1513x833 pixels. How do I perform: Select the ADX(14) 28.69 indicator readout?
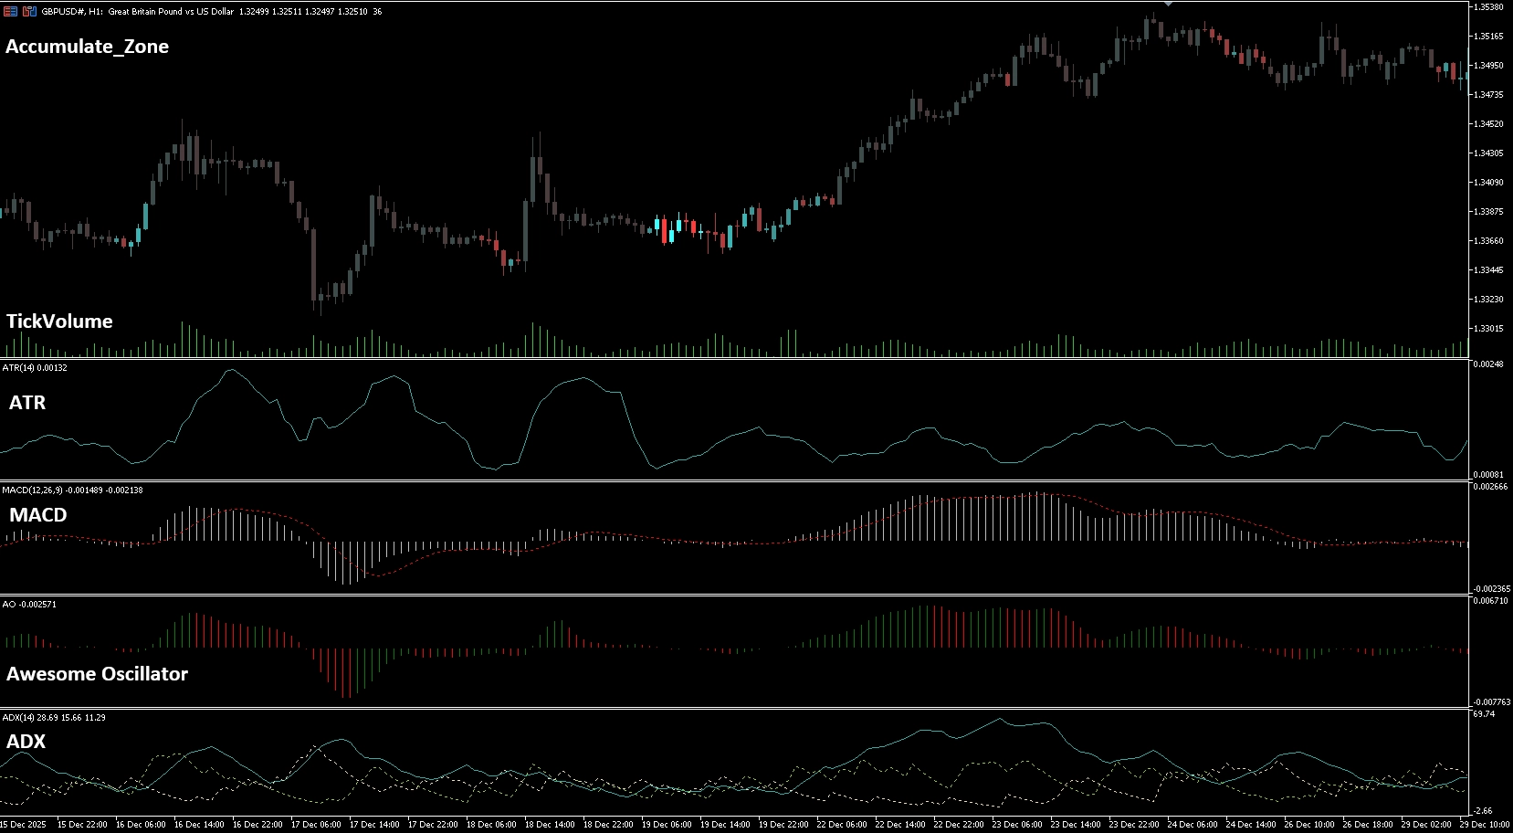(54, 718)
